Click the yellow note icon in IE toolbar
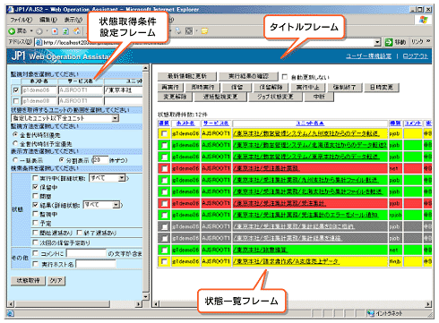Screen dimensions: 439x323 [205, 31]
